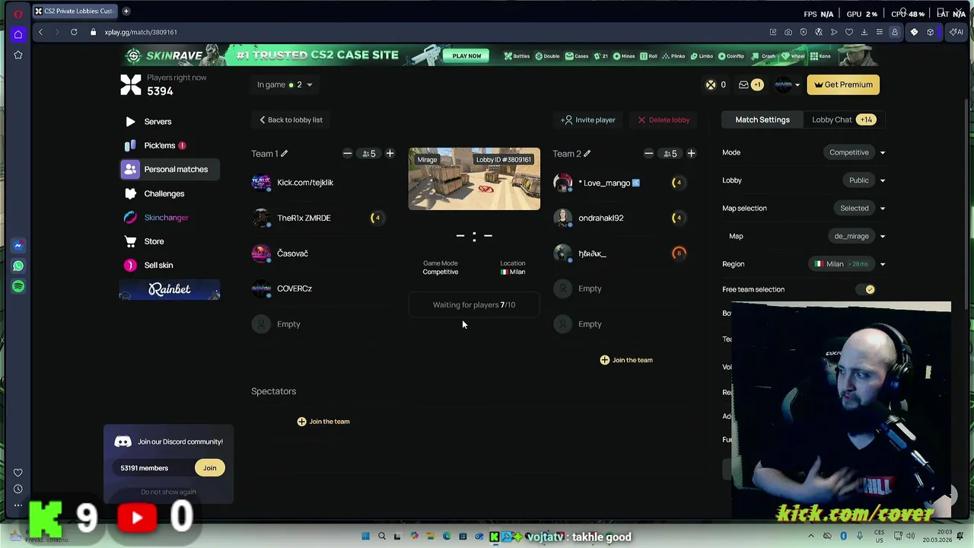The height and width of the screenshot is (548, 974).
Task: Open the Windows Start menu
Action: [x=365, y=537]
